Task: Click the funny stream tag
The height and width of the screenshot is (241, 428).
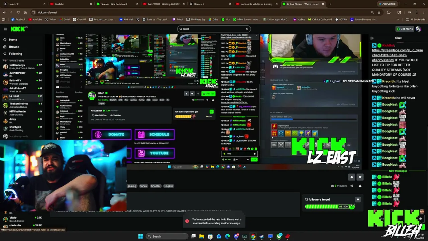Action: coord(143,186)
